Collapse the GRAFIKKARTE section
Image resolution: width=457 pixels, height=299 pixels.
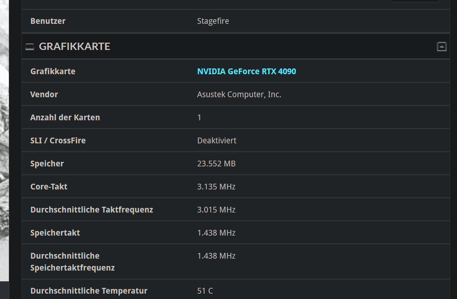442,47
